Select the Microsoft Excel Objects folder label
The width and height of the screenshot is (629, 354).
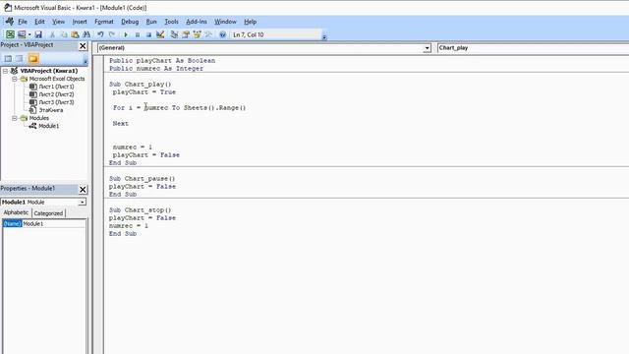pos(57,79)
